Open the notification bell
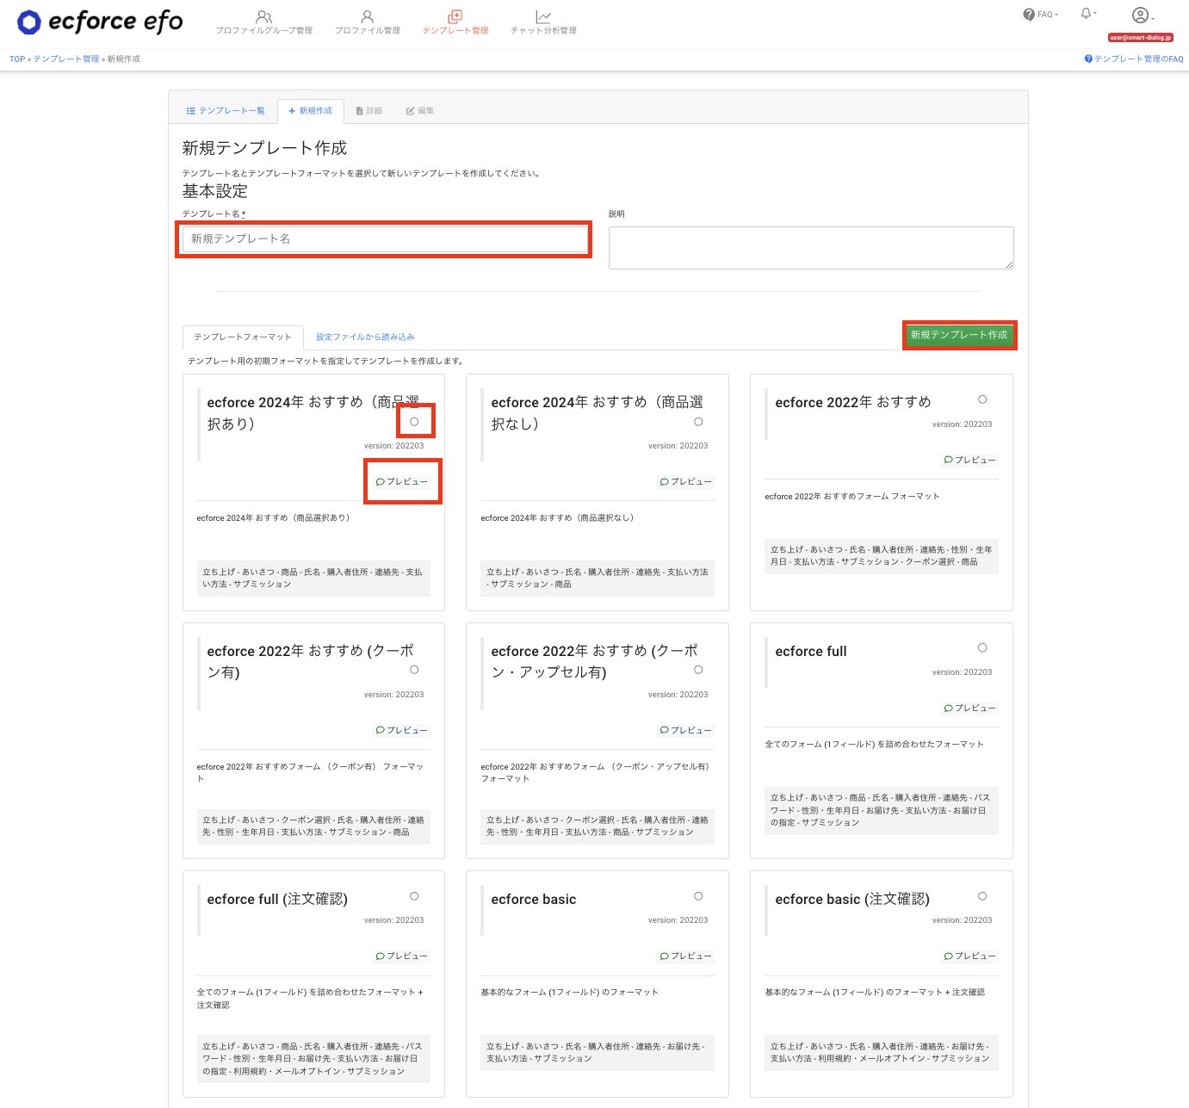 [1085, 13]
